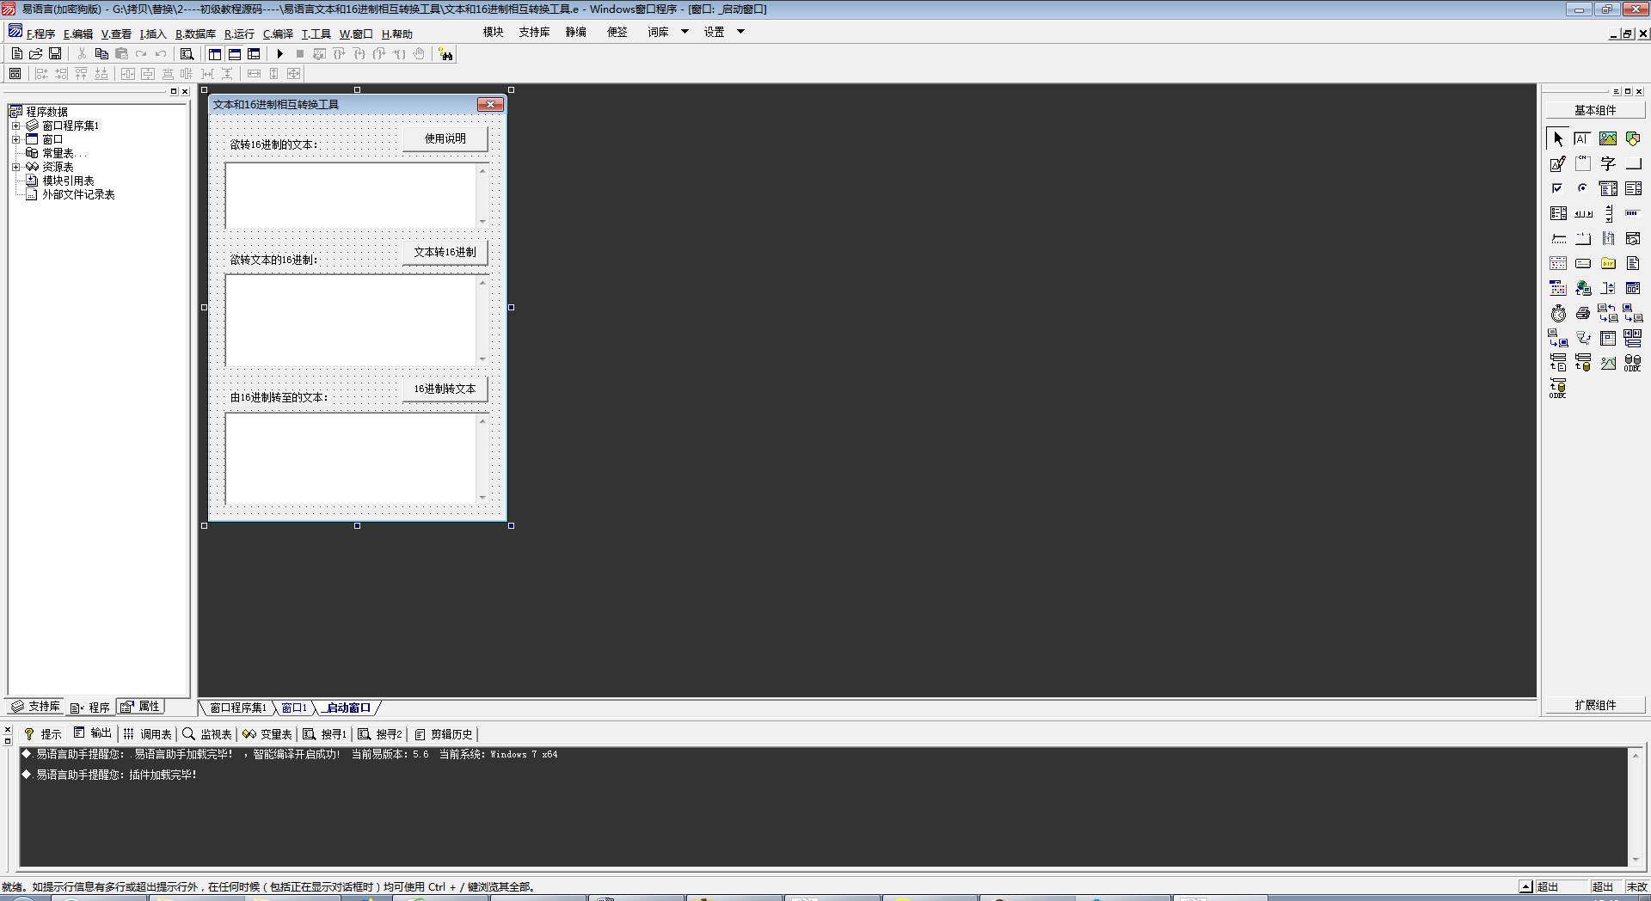Expand the 窗口程序集1 tree node
Screen dimensions: 1651x901
(x=15, y=126)
